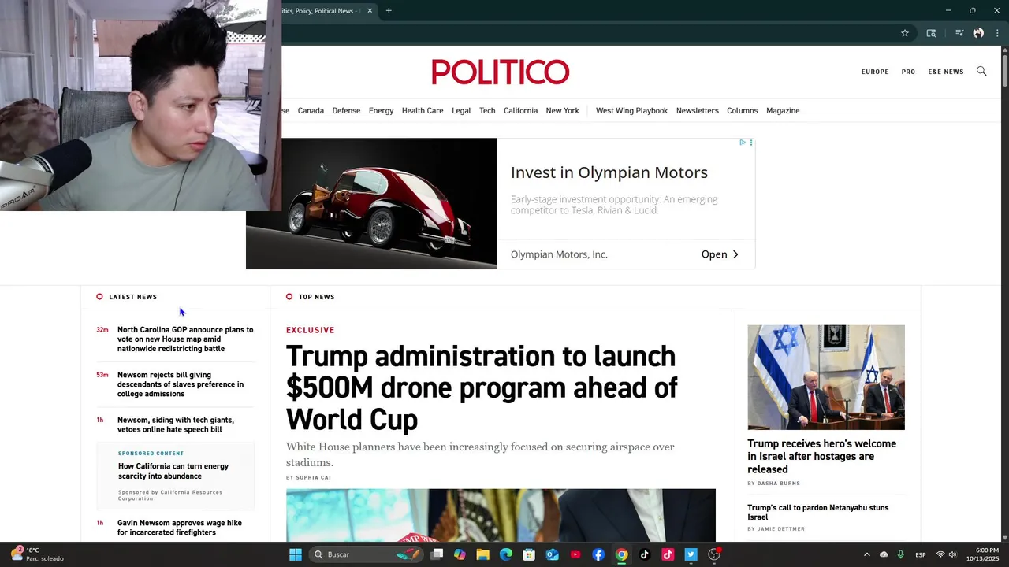Open the Chrome profile avatar

pos(978,33)
